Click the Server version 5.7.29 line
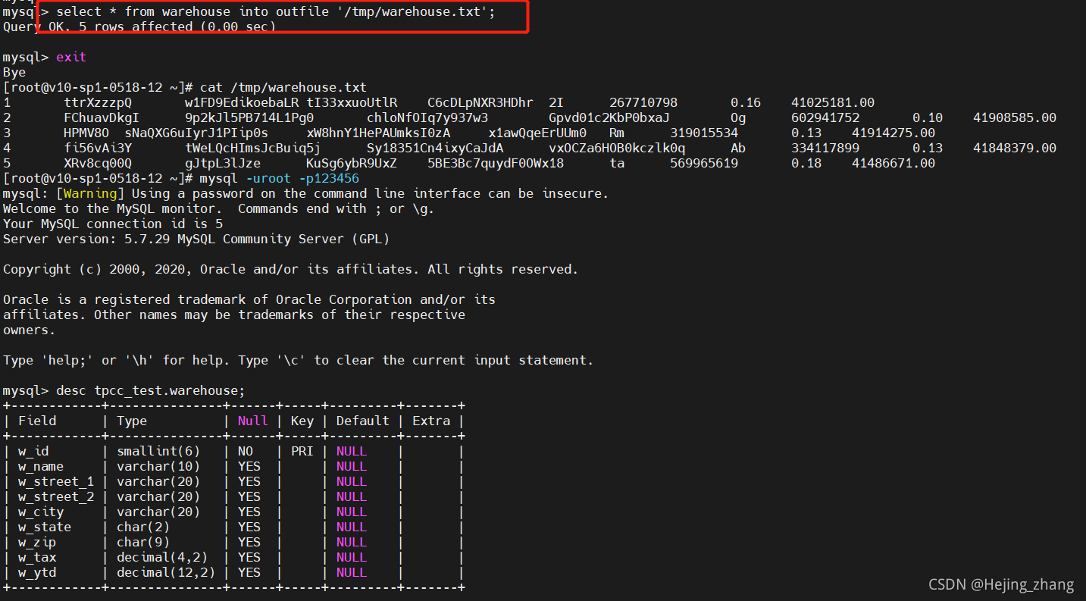Image resolution: width=1086 pixels, height=601 pixels. tap(197, 238)
